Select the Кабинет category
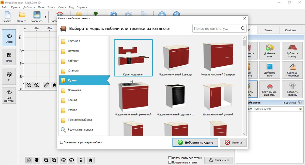The width and height of the screenshot is (305, 165). tap(84, 61)
